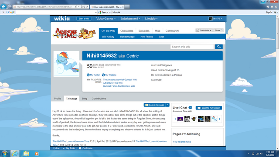Open the Characters nav tab

click(x=127, y=31)
